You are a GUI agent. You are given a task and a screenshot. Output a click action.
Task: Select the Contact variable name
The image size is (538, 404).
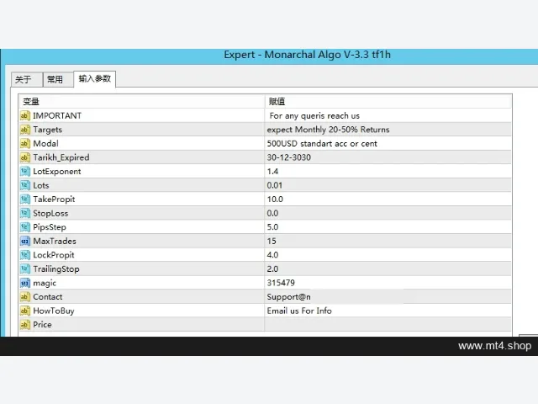pyautogui.click(x=48, y=297)
